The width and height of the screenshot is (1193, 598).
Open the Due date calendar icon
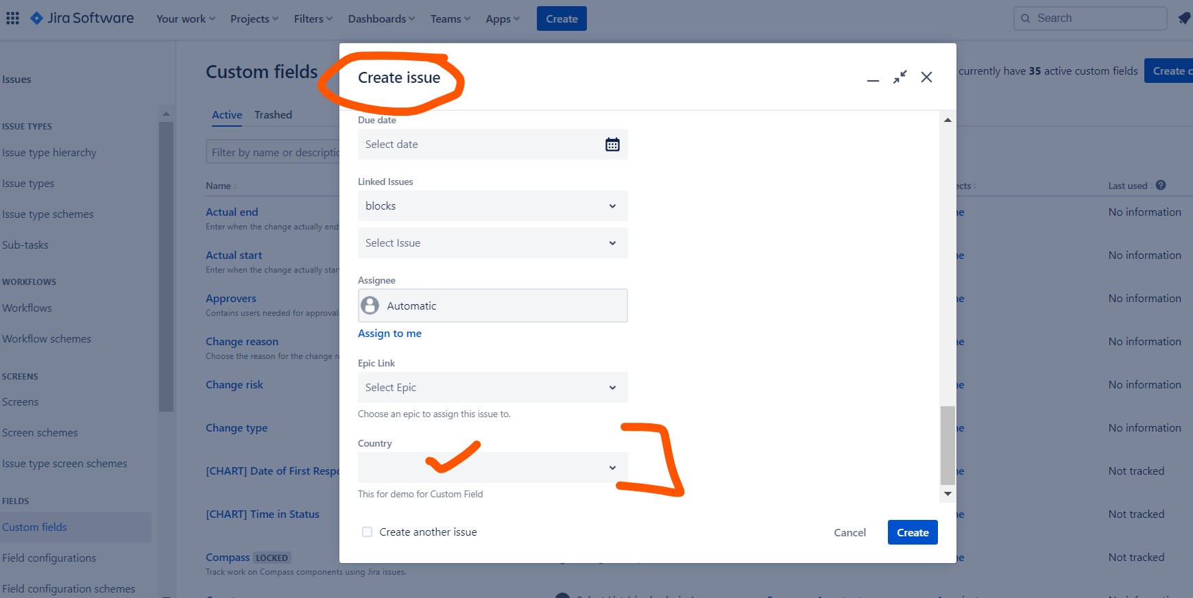(x=612, y=145)
